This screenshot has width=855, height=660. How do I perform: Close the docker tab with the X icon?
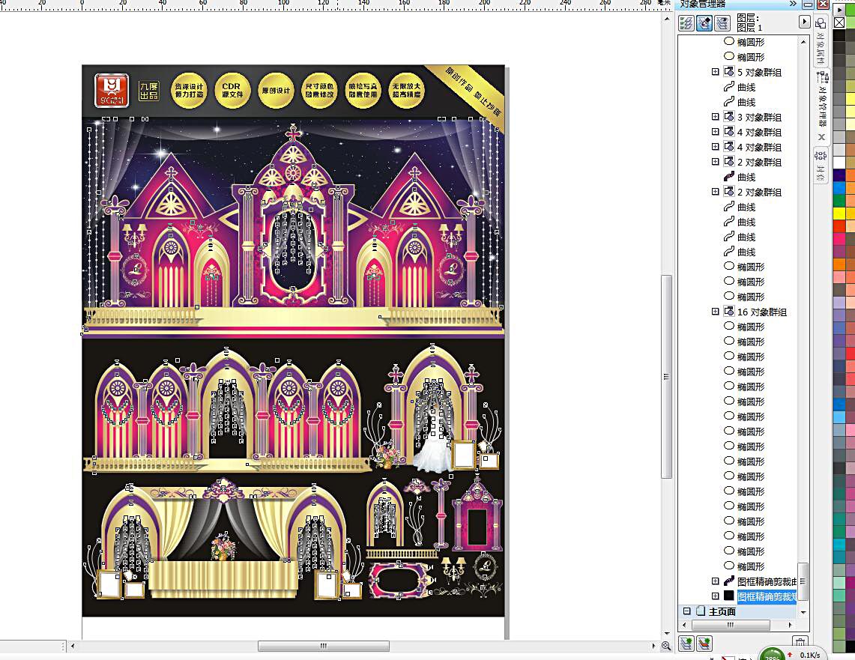tap(822, 137)
